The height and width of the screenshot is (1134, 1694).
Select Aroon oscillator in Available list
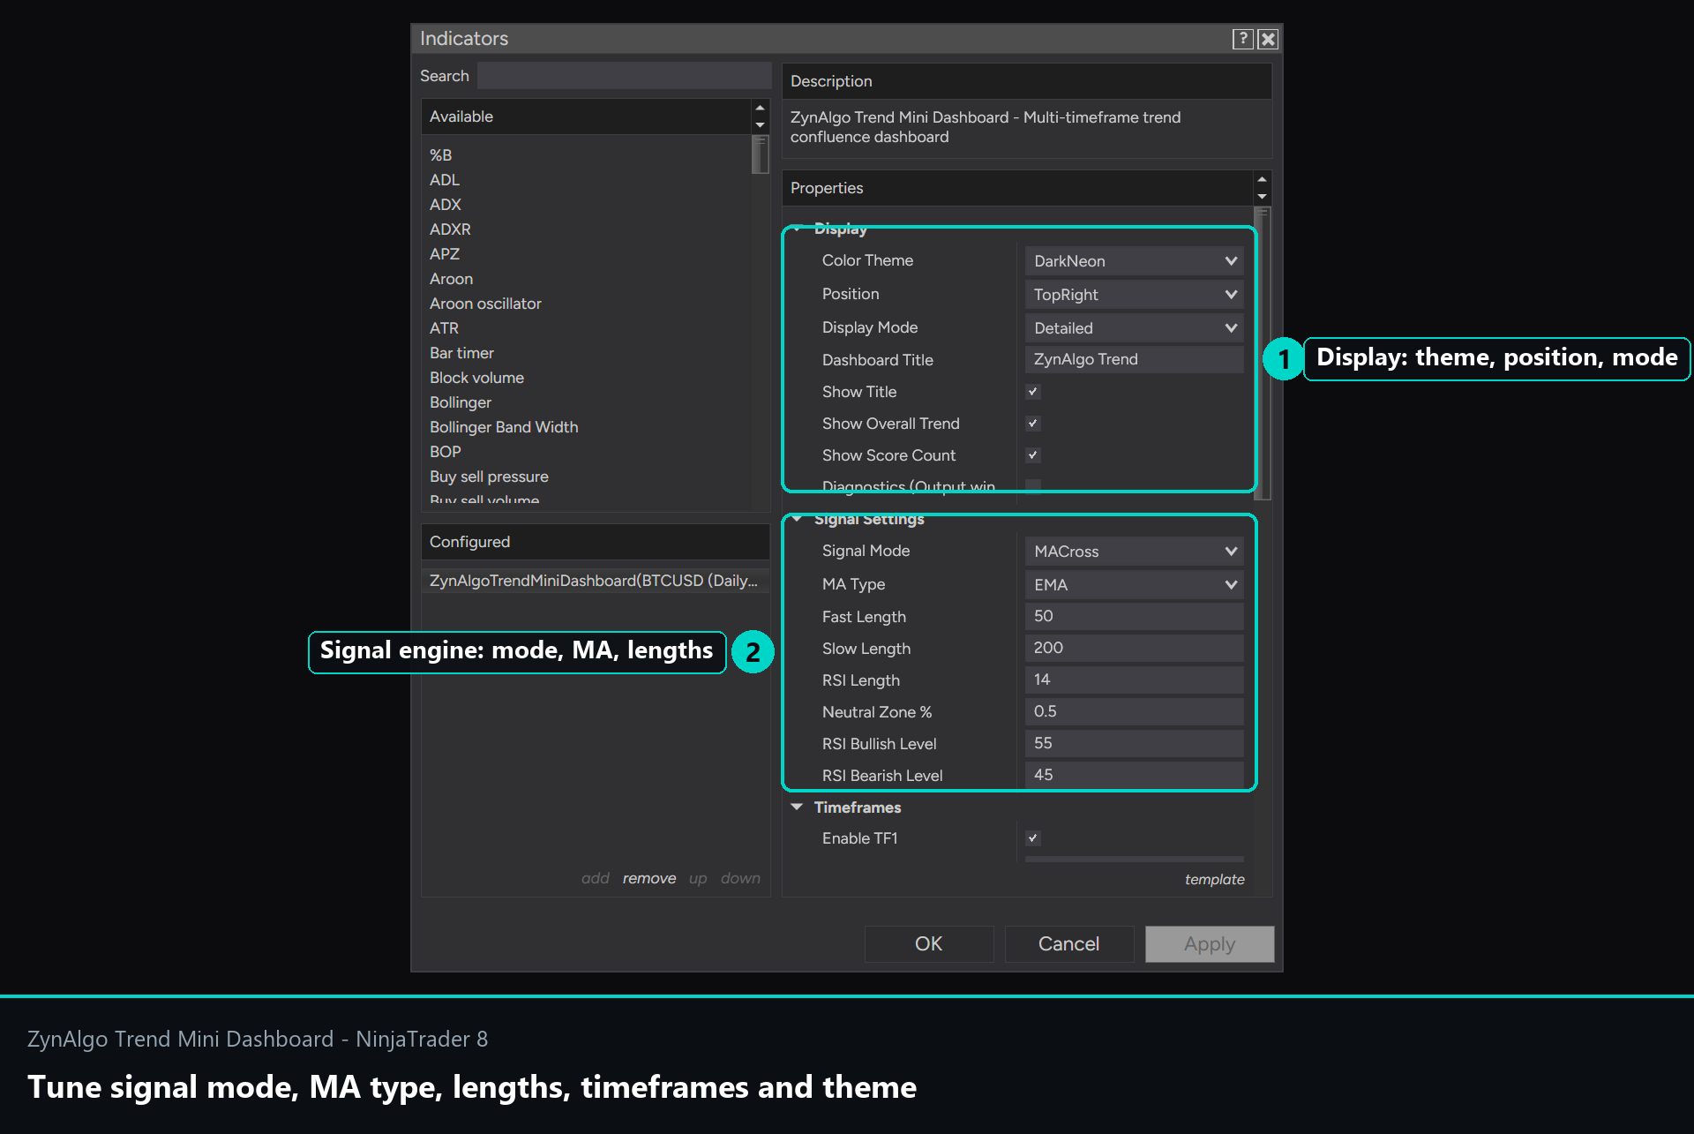click(x=485, y=304)
